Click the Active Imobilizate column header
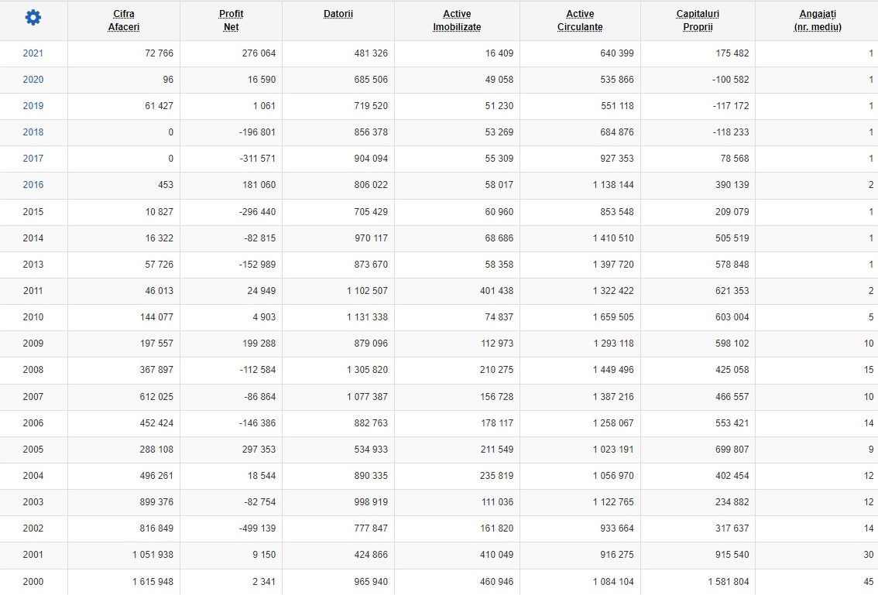 457,20
